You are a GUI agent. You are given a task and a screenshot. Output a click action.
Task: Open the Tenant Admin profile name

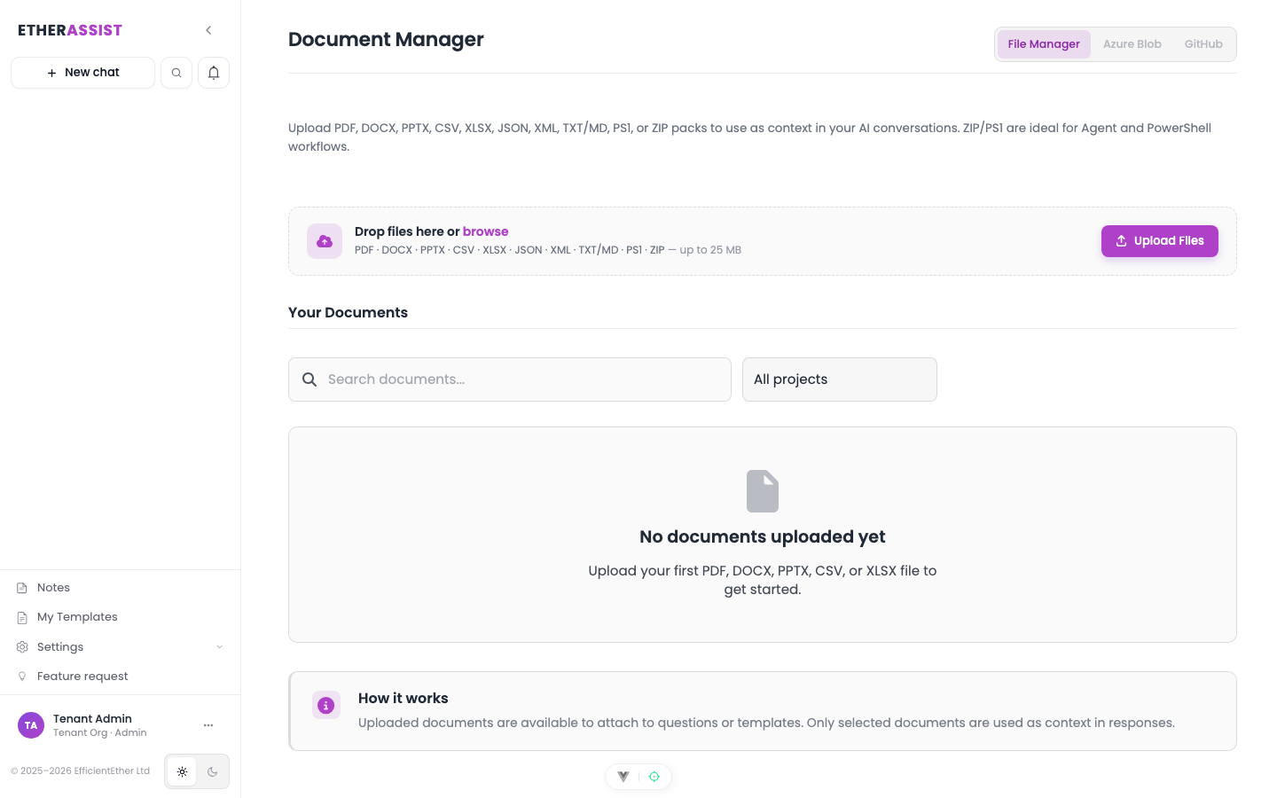(x=92, y=719)
